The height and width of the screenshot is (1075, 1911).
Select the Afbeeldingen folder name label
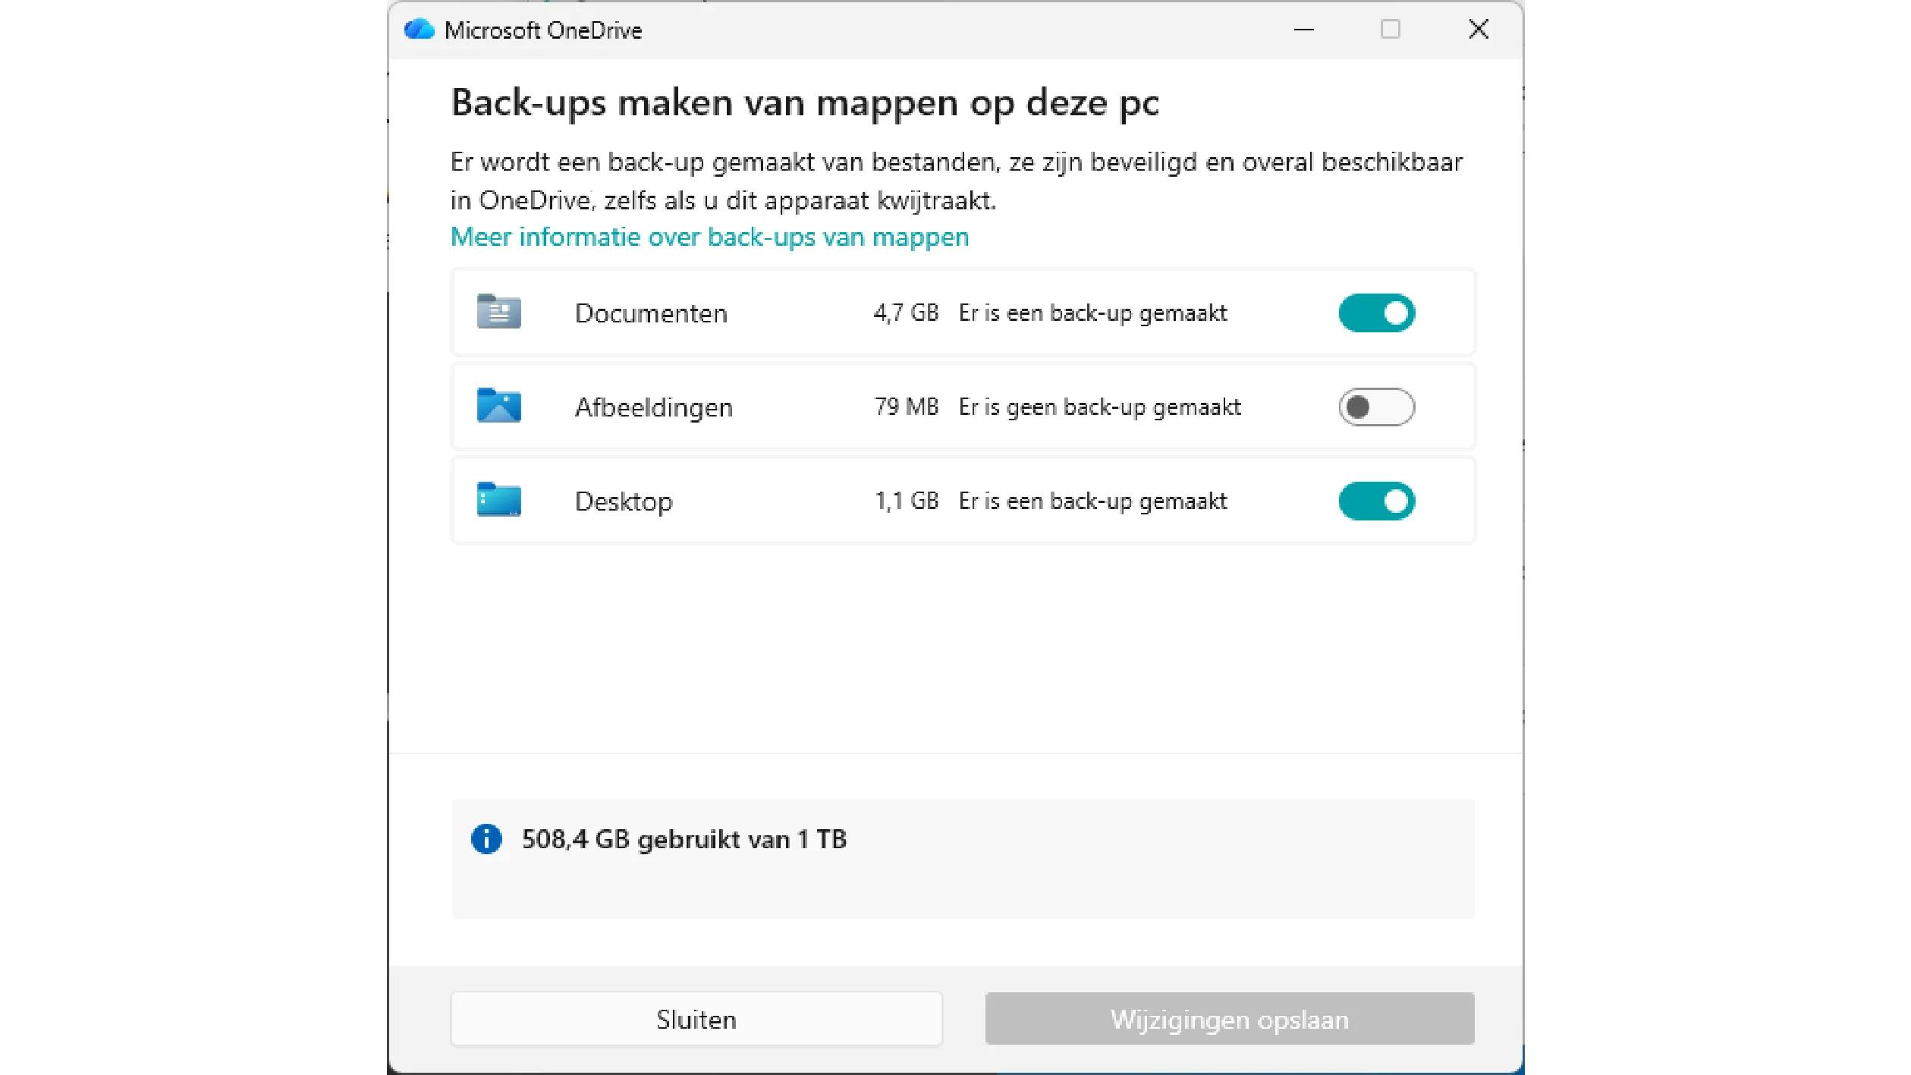click(x=653, y=407)
